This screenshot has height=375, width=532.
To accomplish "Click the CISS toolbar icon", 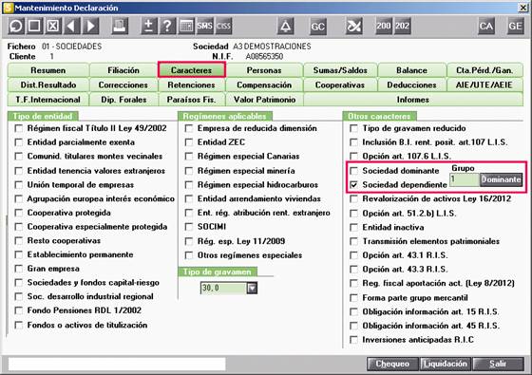I will click(x=223, y=27).
